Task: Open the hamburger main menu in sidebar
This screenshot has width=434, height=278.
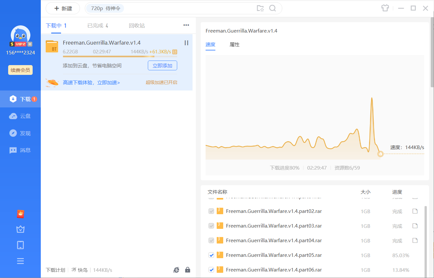Action: click(21, 261)
